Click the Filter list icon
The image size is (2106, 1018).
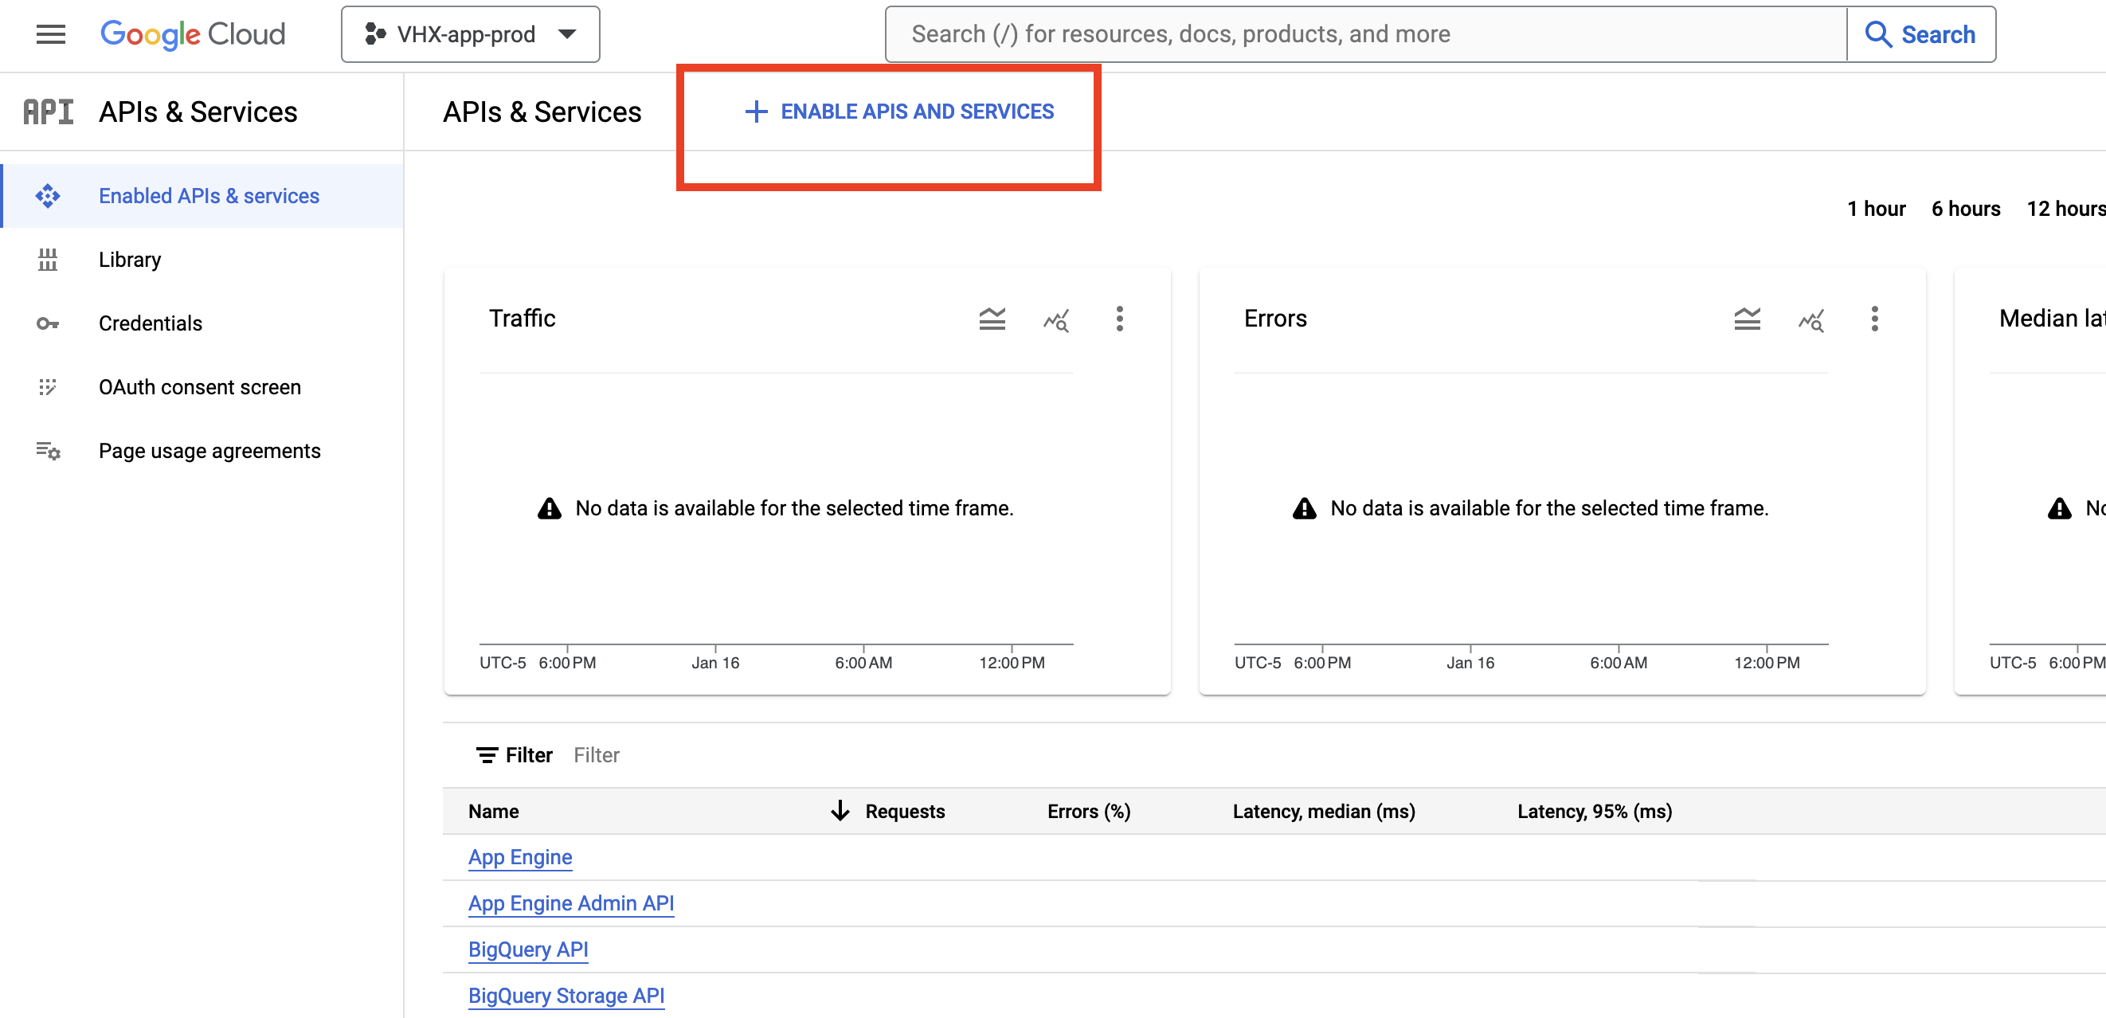(x=487, y=755)
